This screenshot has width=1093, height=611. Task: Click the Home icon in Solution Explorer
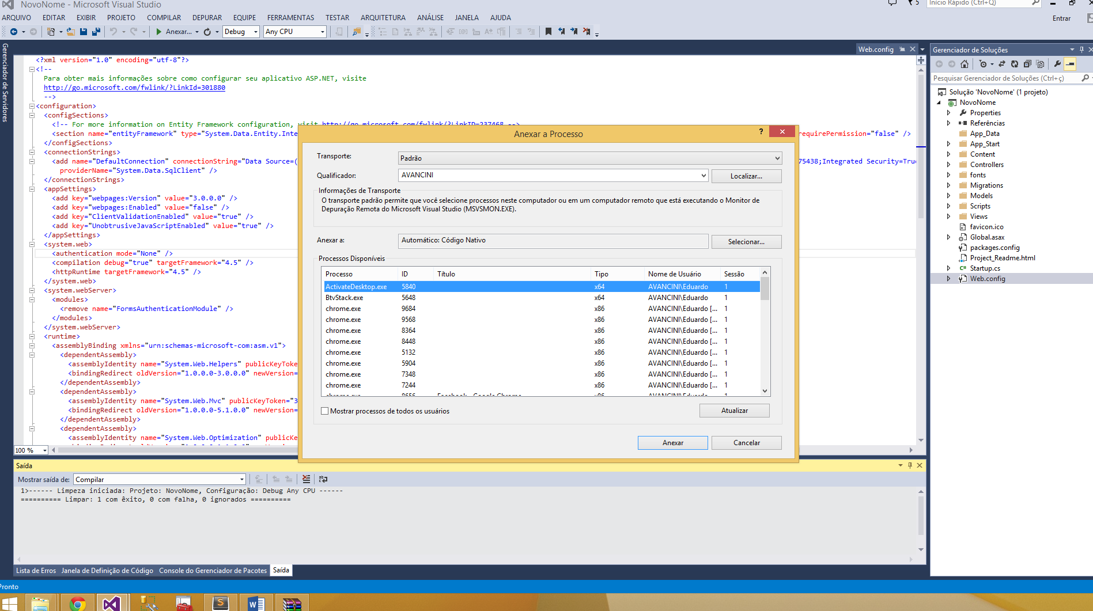[x=965, y=64]
